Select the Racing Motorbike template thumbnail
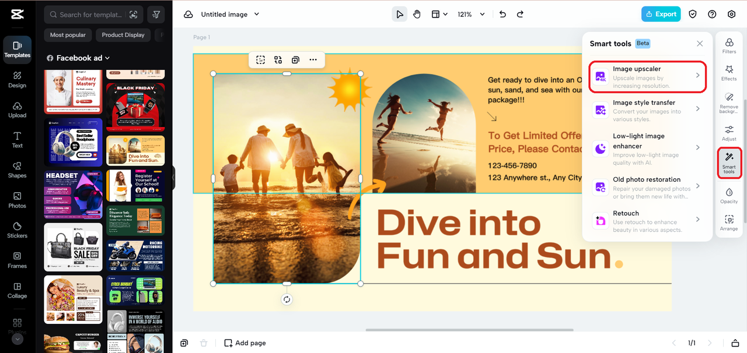Image resolution: width=747 pixels, height=353 pixels. (135, 255)
